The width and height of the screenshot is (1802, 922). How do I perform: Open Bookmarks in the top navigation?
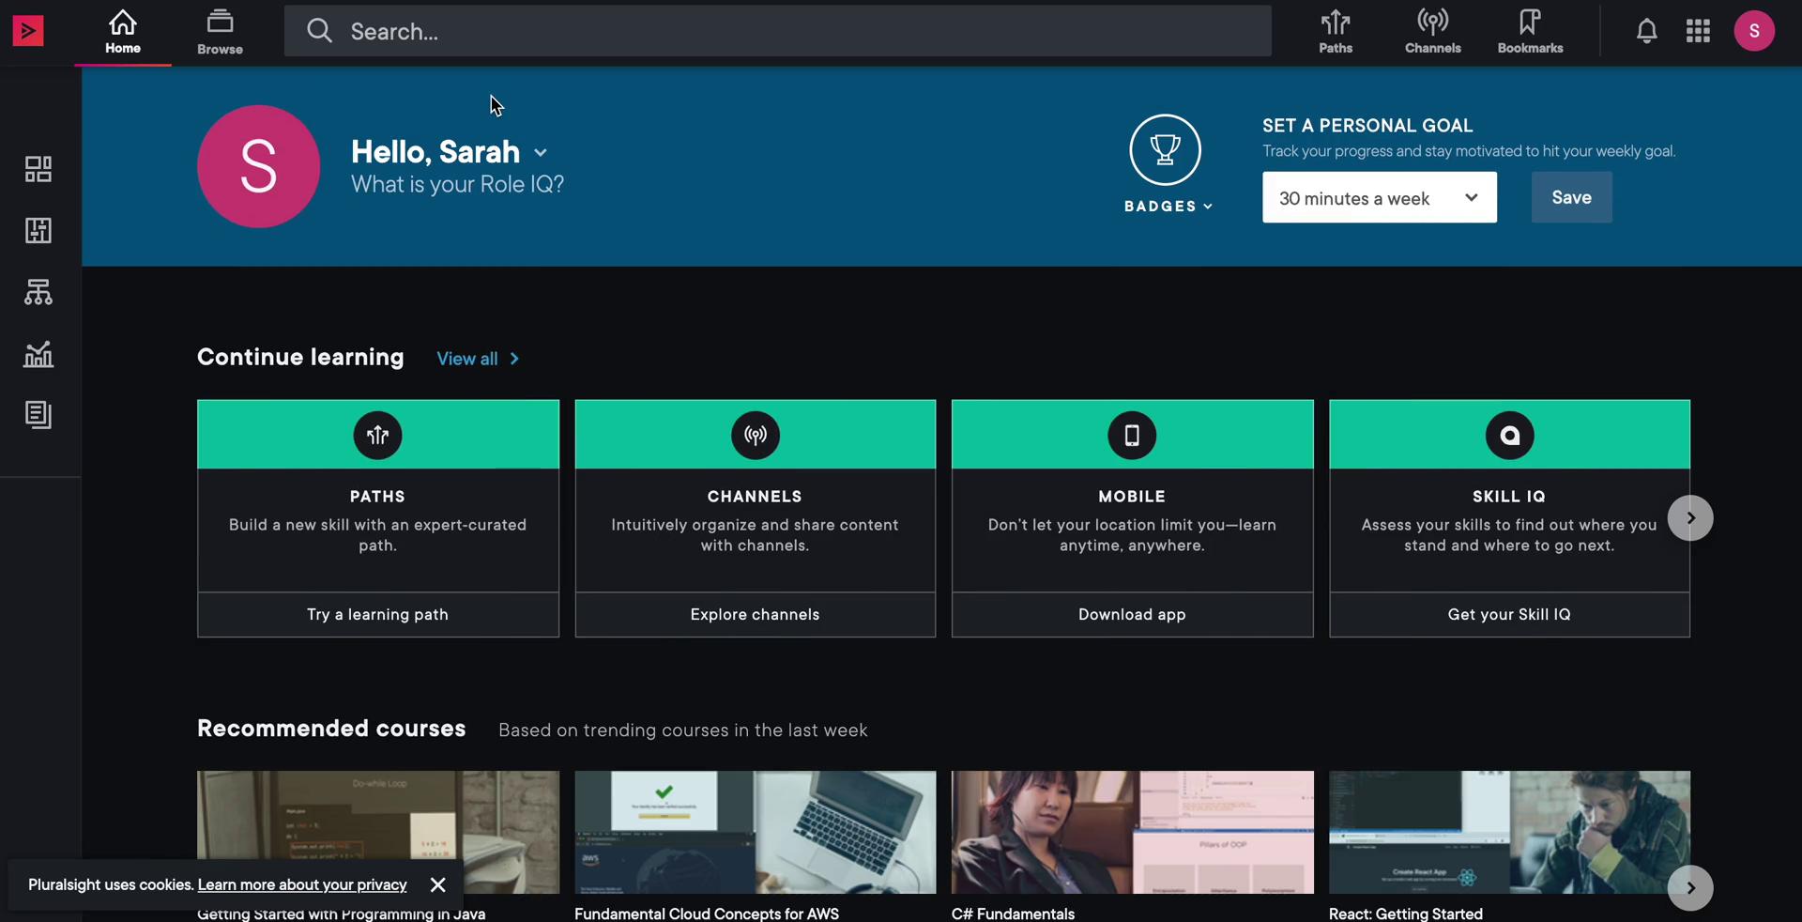1530,32
